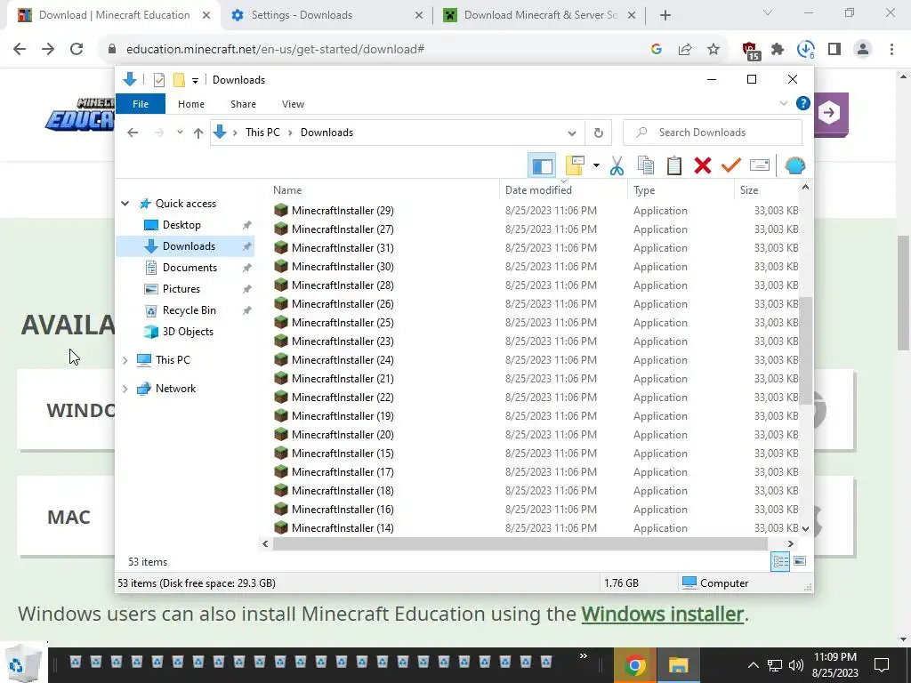Open Customize Quick Access Toolbar dropdown
Image resolution: width=911 pixels, height=683 pixels.
click(x=195, y=81)
